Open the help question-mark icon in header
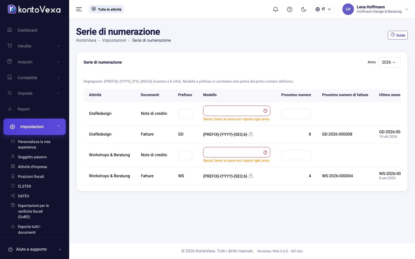Image resolution: width=415 pixels, height=259 pixels. [x=290, y=9]
